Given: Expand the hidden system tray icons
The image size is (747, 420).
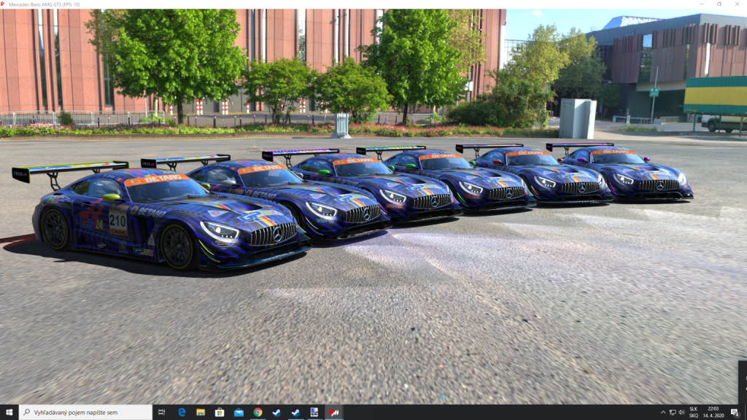Looking at the screenshot, I should click(663, 413).
